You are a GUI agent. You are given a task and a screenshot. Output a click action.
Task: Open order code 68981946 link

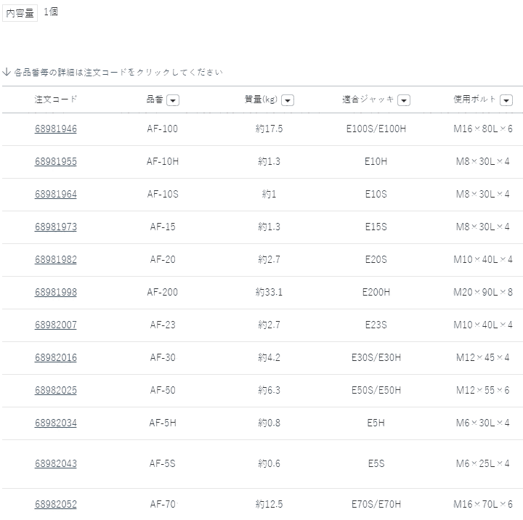point(55,129)
